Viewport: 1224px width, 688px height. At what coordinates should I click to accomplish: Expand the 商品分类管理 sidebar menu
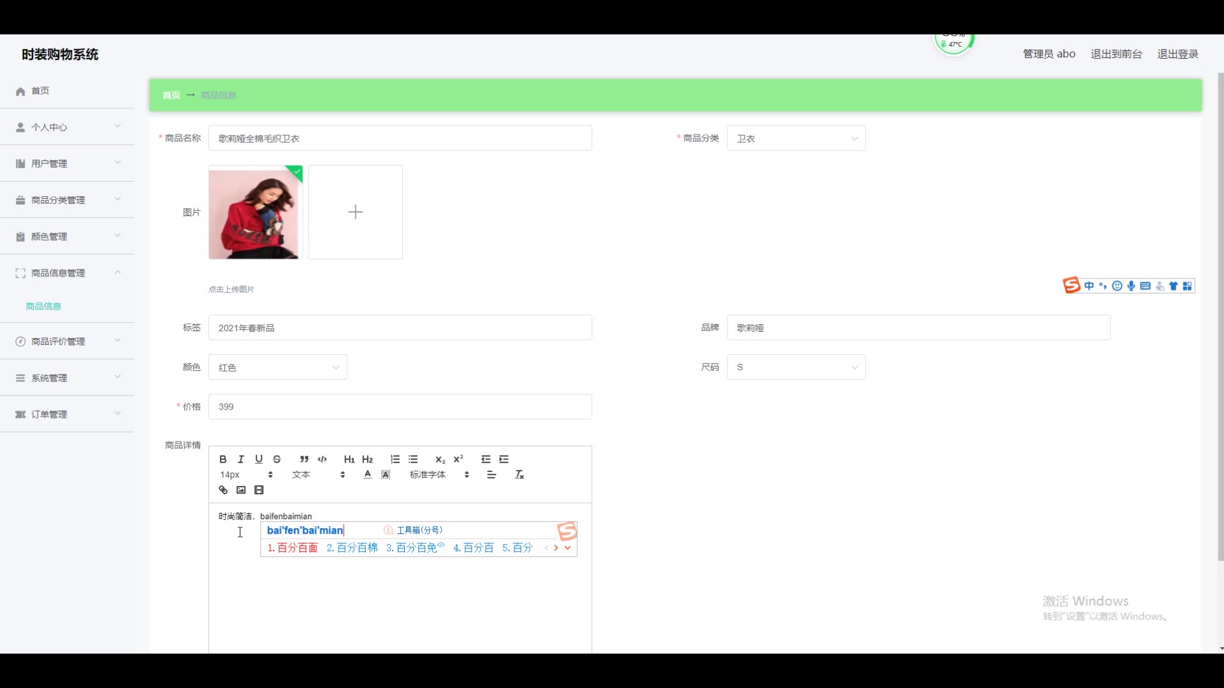[67, 199]
